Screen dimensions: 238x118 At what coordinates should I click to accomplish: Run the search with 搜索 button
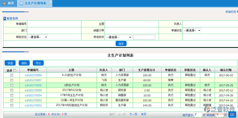121,44
